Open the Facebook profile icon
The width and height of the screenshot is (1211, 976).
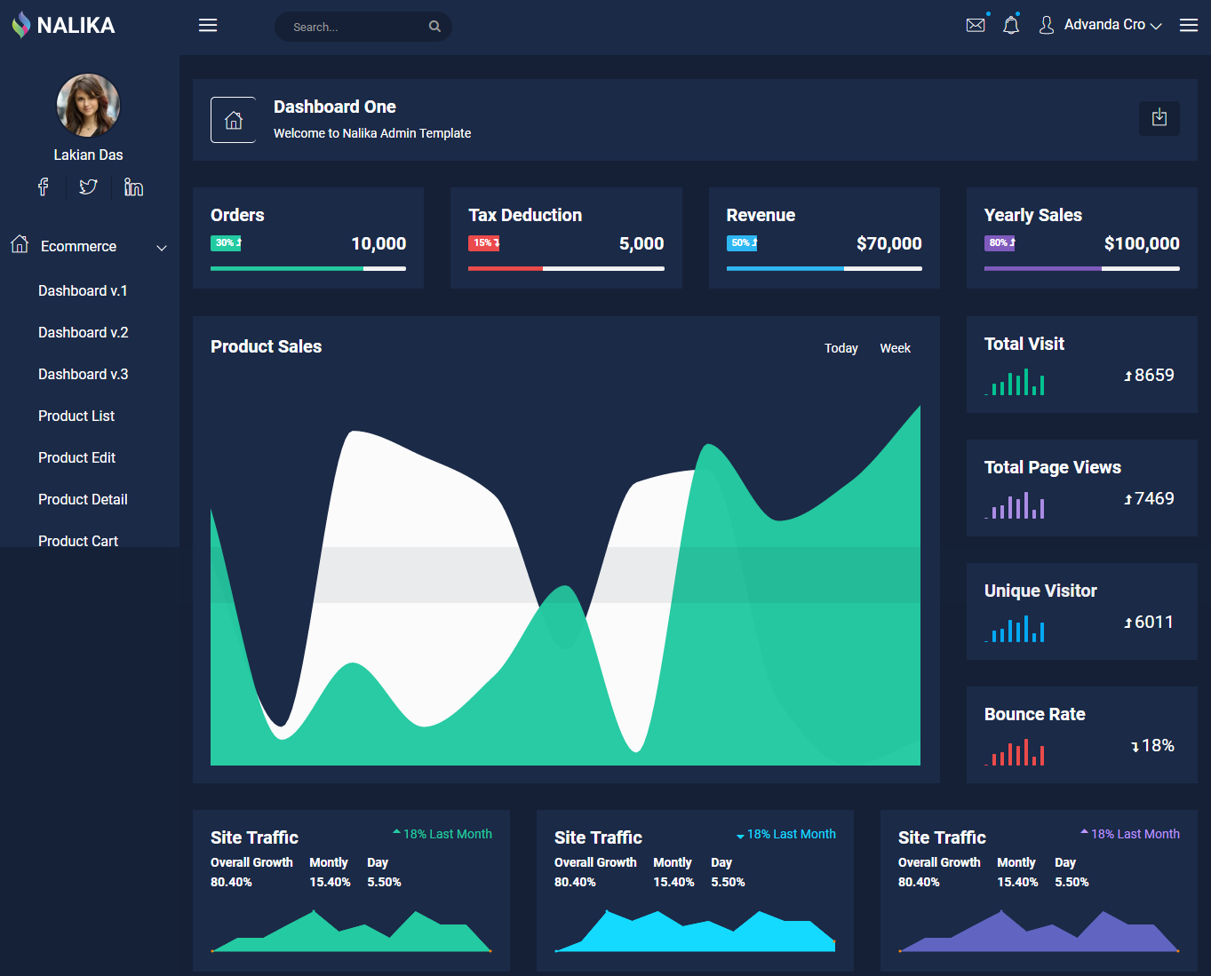pos(43,186)
